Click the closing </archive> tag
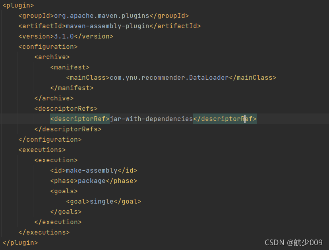 click(x=54, y=98)
